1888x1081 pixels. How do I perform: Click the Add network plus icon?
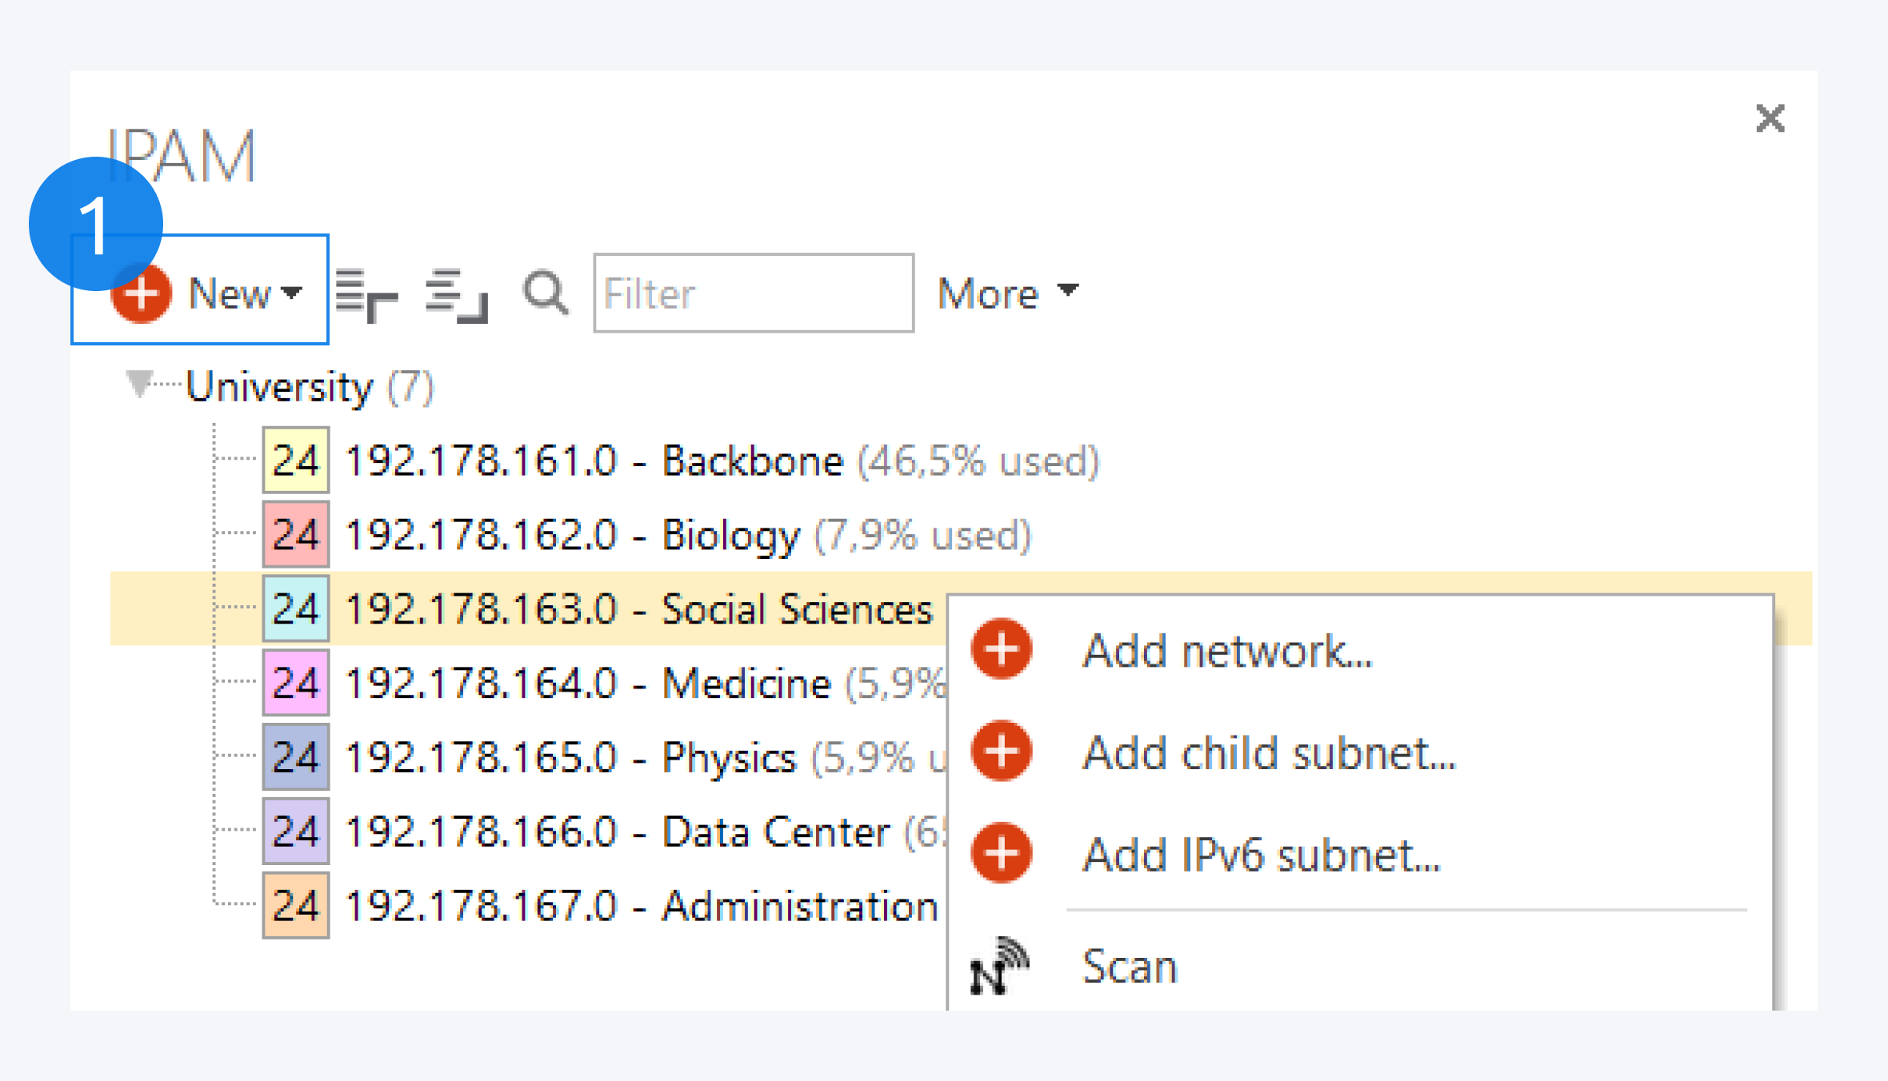pyautogui.click(x=1001, y=649)
